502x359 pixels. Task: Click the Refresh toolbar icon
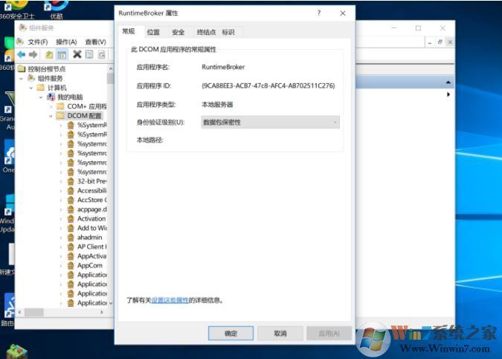pos(101,55)
